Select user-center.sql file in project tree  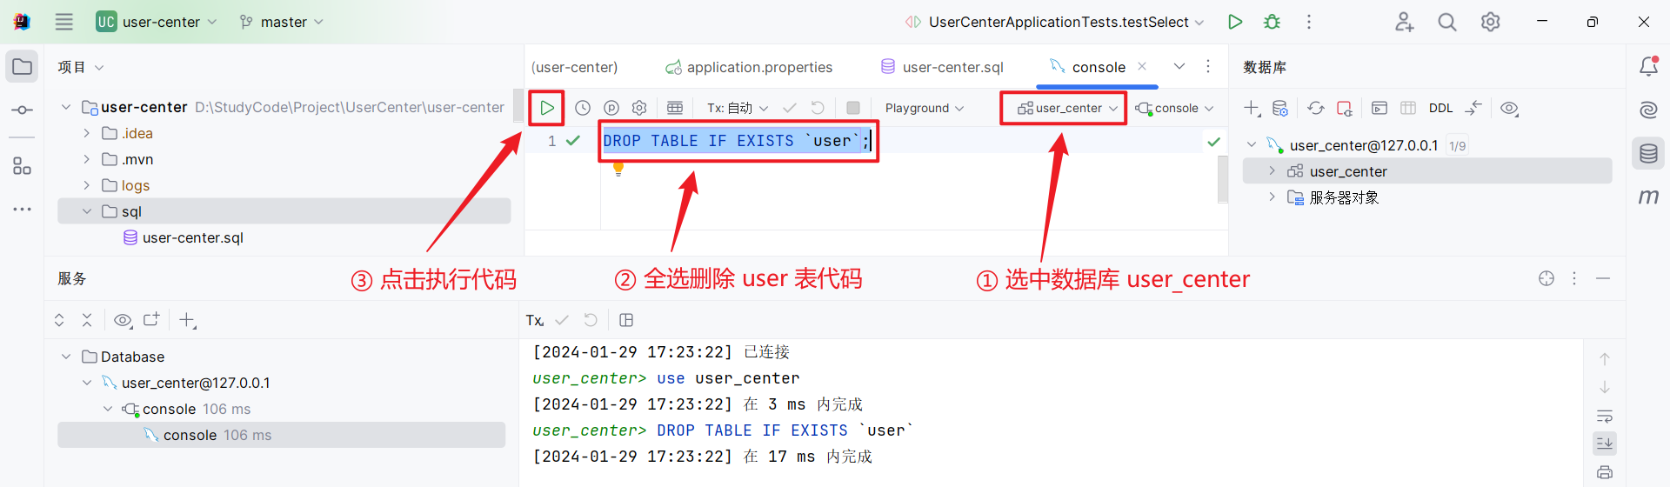click(x=192, y=237)
